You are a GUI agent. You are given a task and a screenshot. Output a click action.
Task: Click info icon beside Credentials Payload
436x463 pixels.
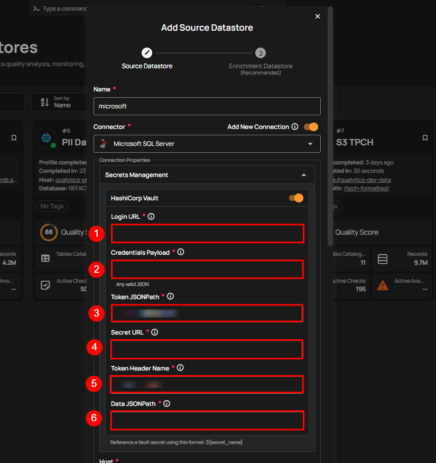[181, 252]
